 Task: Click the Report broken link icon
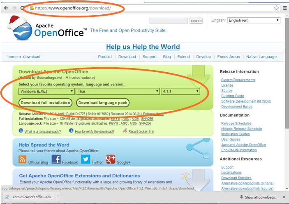(x=125, y=131)
